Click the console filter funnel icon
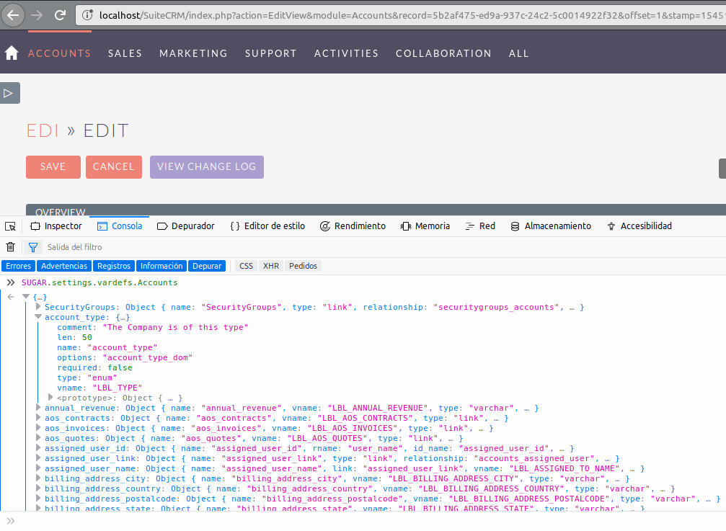Image resolution: width=726 pixels, height=531 pixels. point(32,247)
